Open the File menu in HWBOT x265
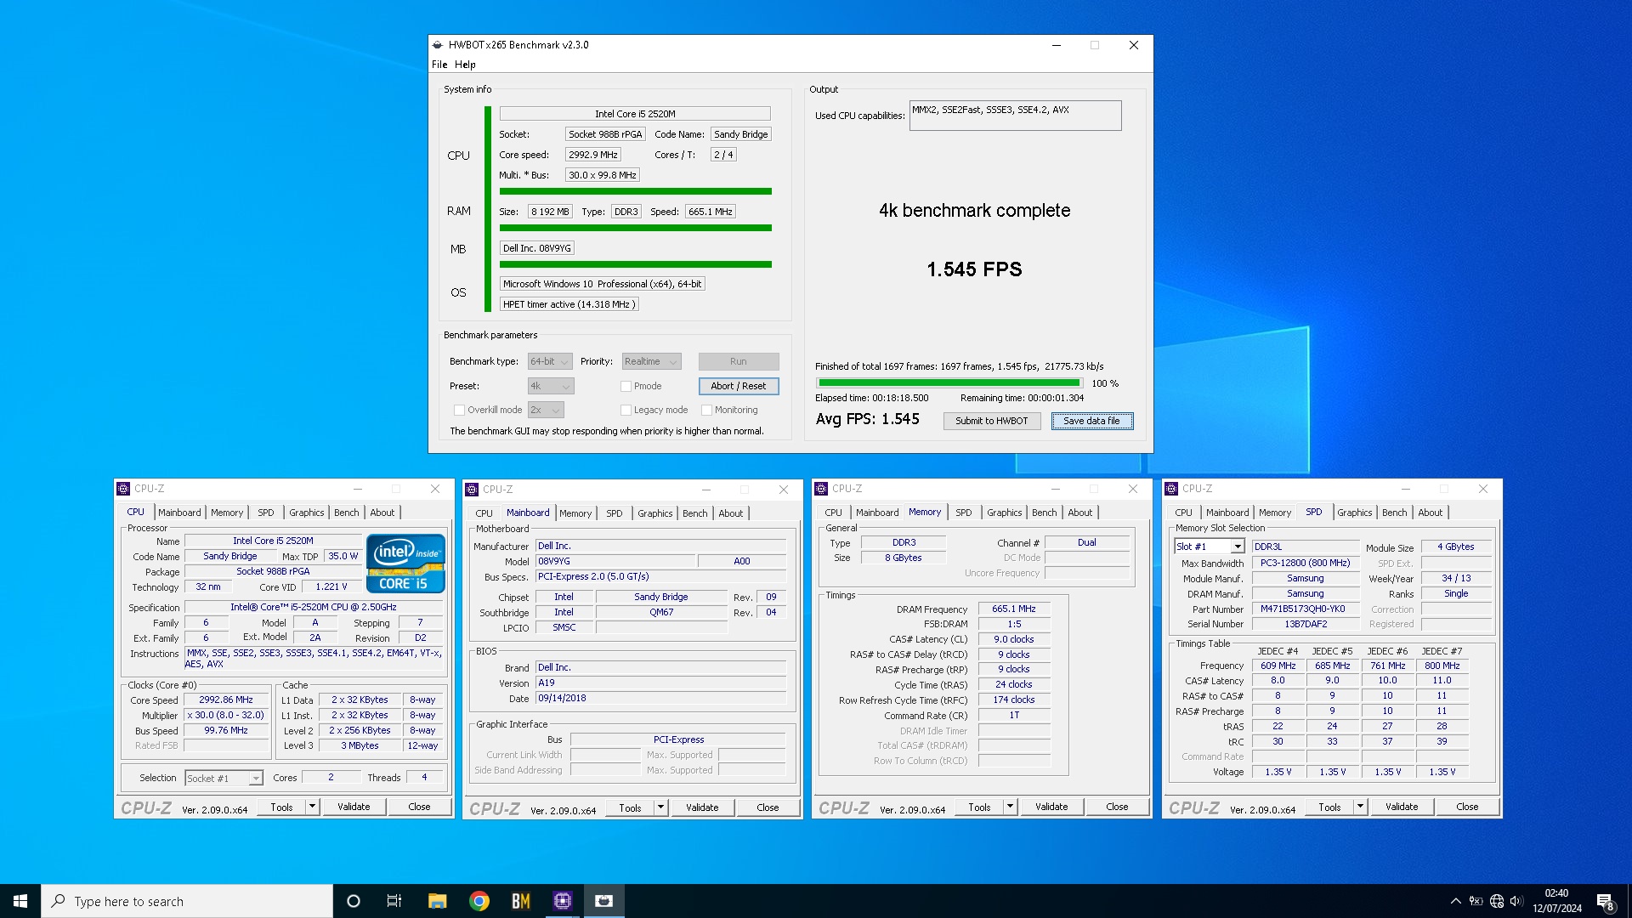 coord(439,65)
